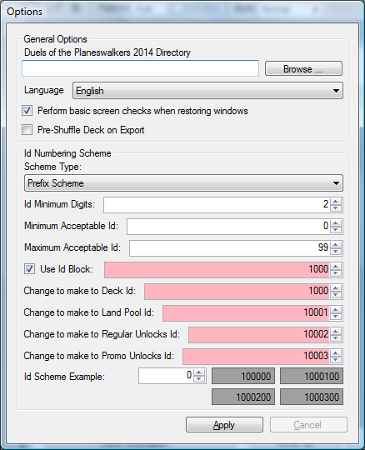The width and height of the screenshot is (365, 450).
Task: Click Browse for Planeswalkers directory
Action: [x=303, y=68]
